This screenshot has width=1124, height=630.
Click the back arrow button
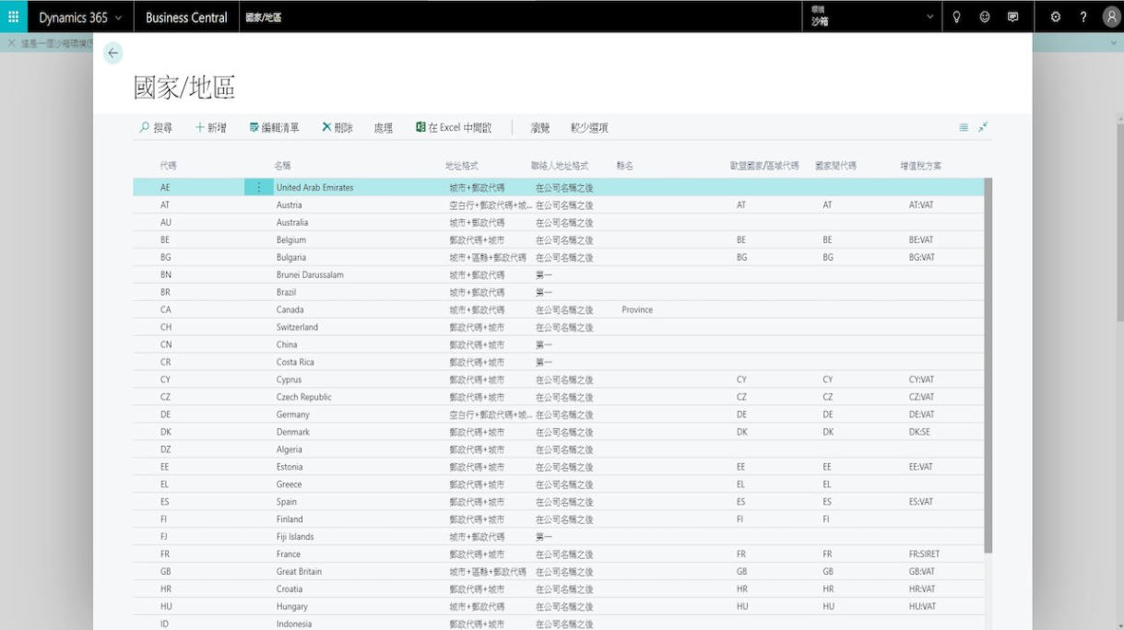click(113, 53)
